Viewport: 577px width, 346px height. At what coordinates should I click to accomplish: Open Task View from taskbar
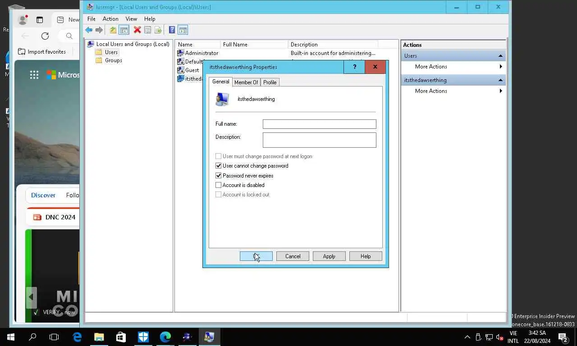click(54, 337)
